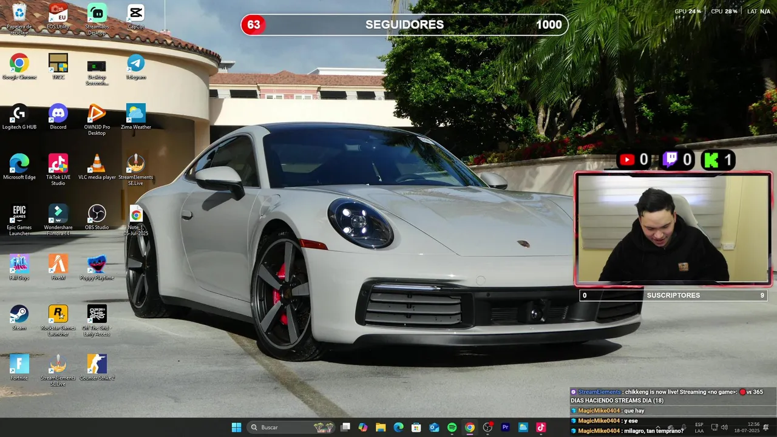Select Wondershare Filmora 14 on the desktop

(x=58, y=220)
